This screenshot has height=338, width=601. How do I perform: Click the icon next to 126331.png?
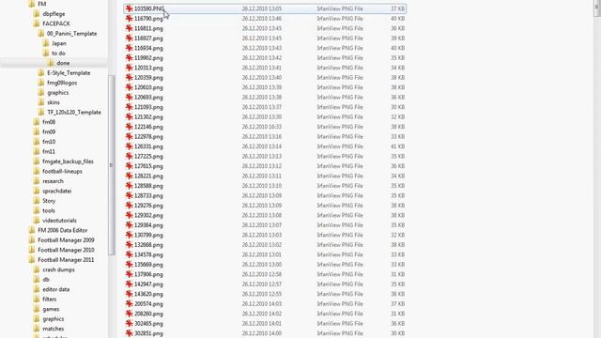[130, 146]
